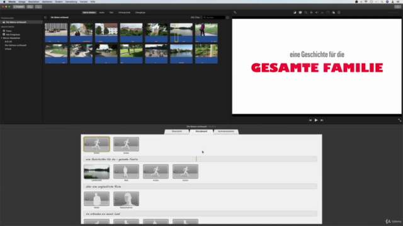Open the Darstellung menu

[x=71, y=1]
